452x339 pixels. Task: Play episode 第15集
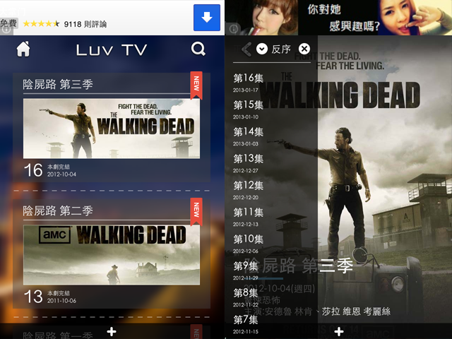click(248, 105)
